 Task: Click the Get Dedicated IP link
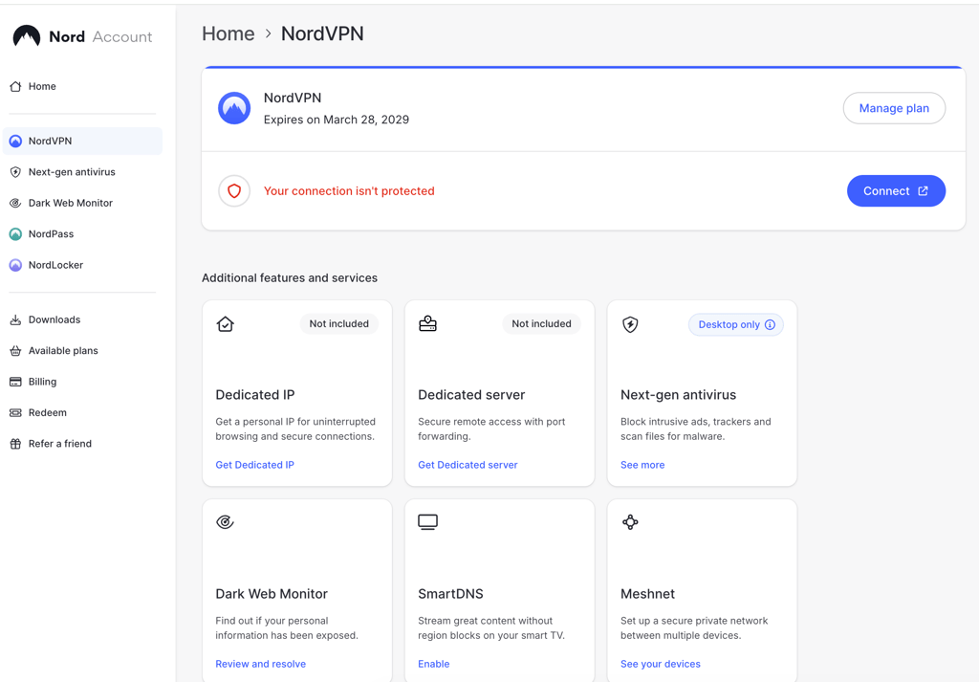(x=254, y=465)
